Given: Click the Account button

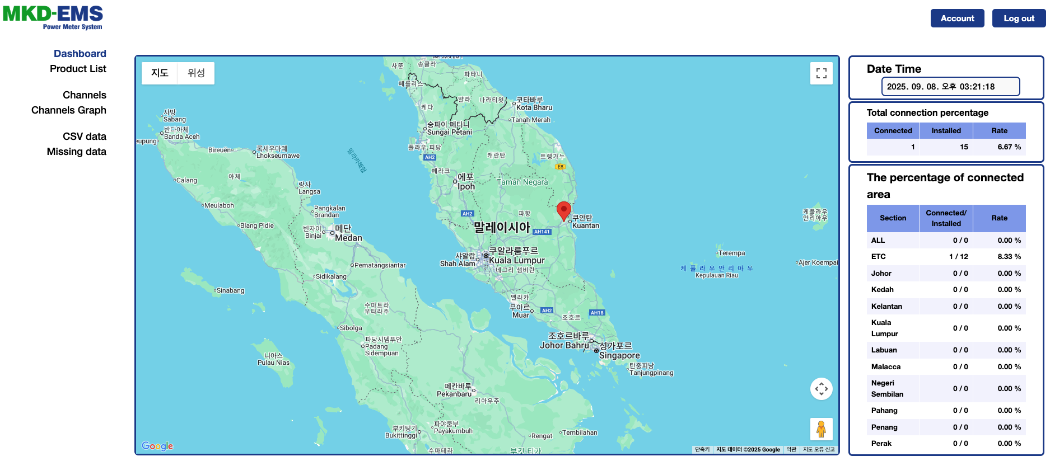Looking at the screenshot, I should click(x=957, y=18).
